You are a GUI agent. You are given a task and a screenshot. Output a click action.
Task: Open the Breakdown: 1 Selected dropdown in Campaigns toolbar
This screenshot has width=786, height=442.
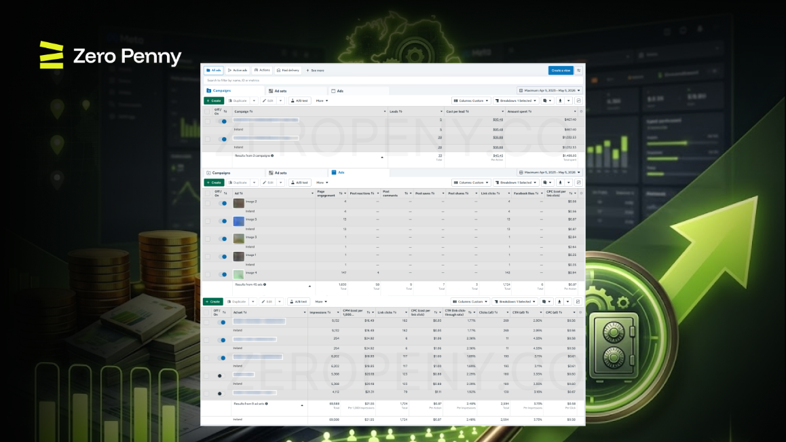point(515,100)
